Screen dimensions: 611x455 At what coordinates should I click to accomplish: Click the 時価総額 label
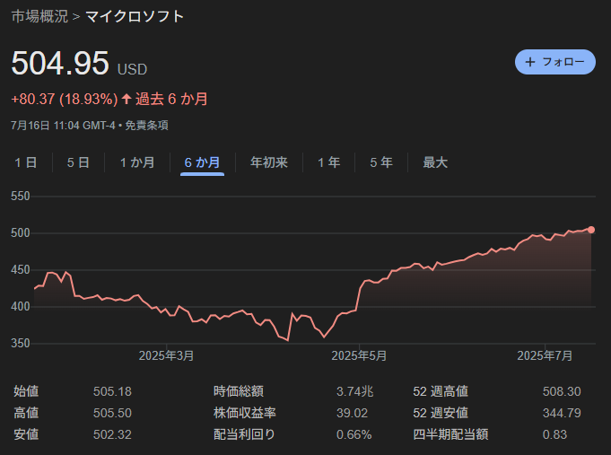pyautogui.click(x=239, y=391)
